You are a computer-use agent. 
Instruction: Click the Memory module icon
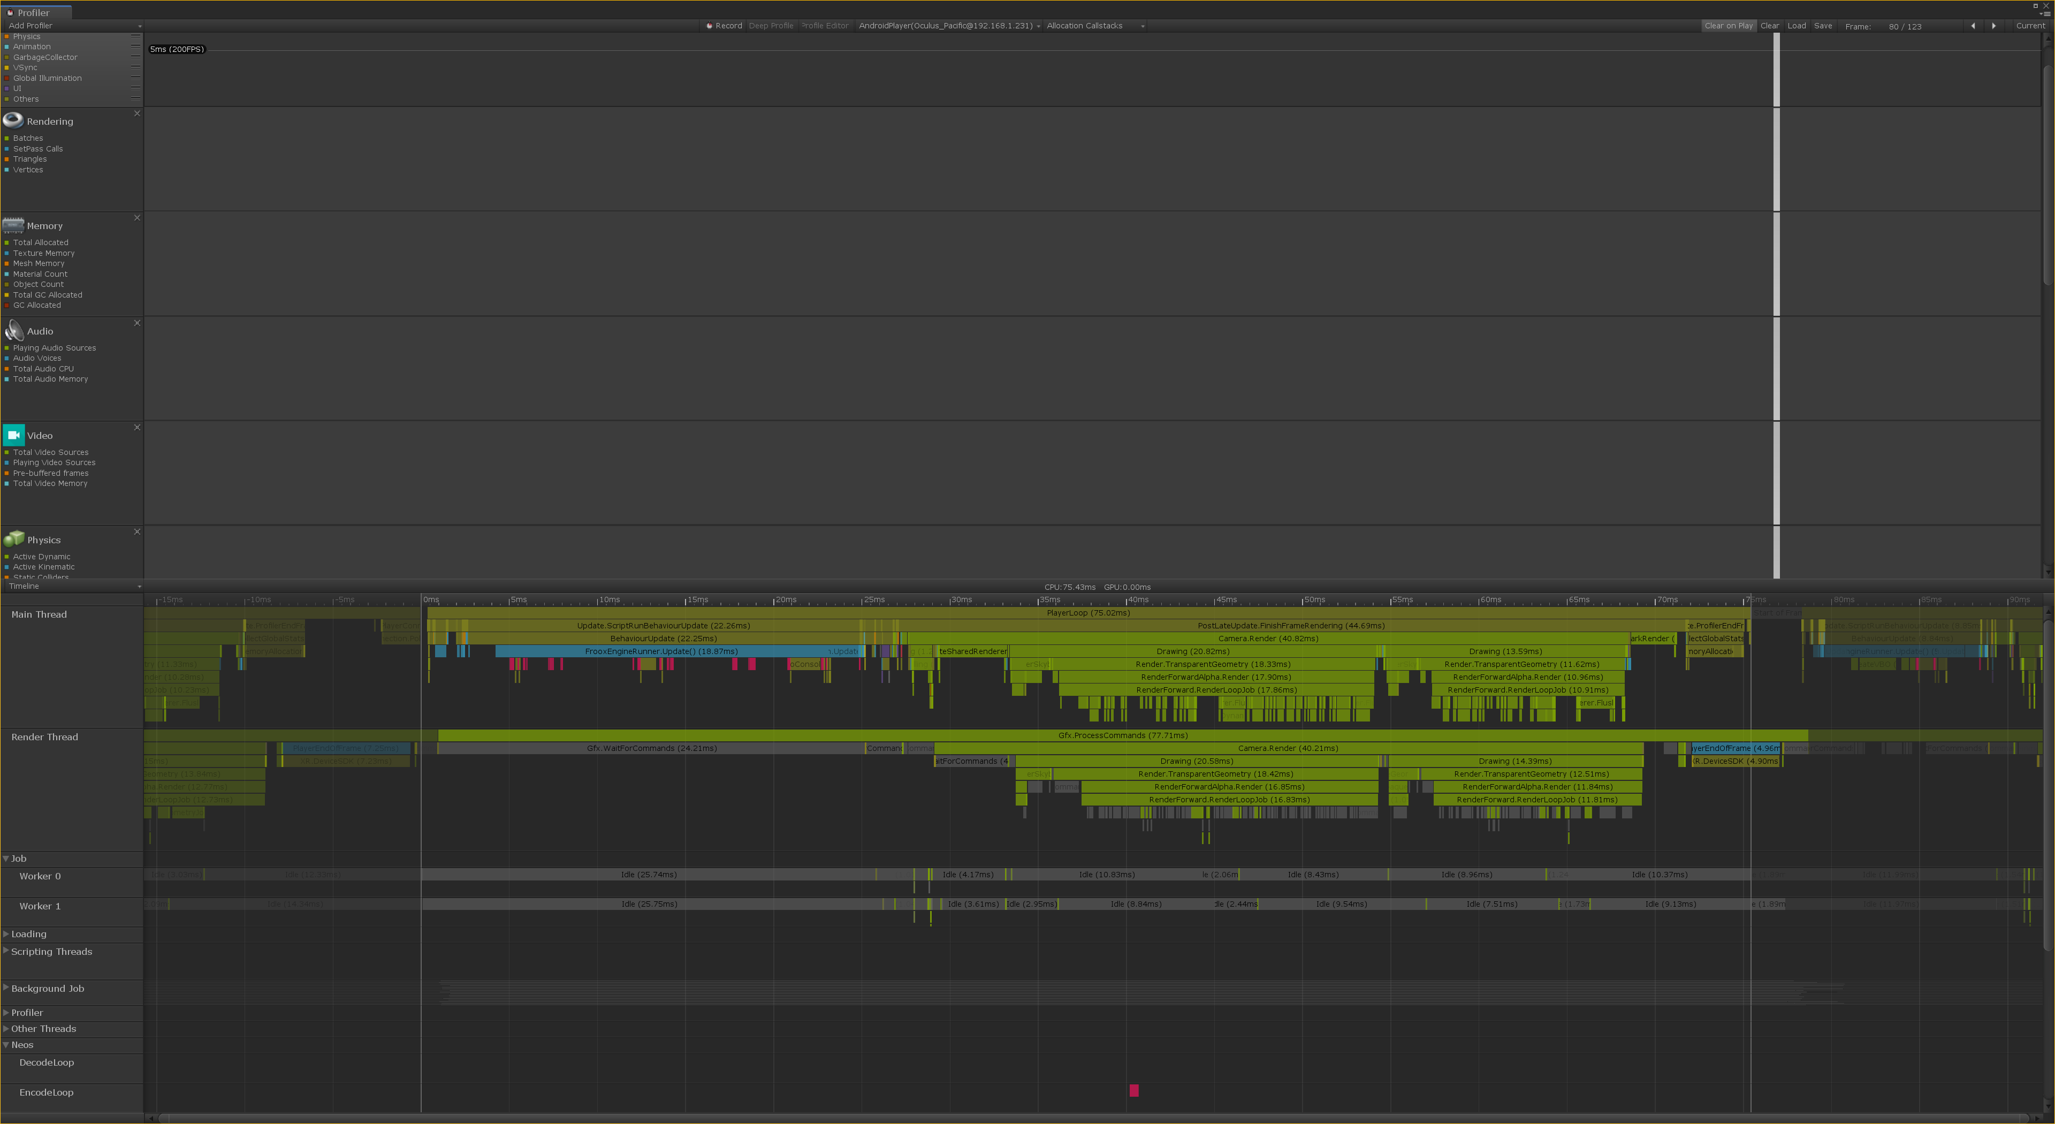click(13, 225)
